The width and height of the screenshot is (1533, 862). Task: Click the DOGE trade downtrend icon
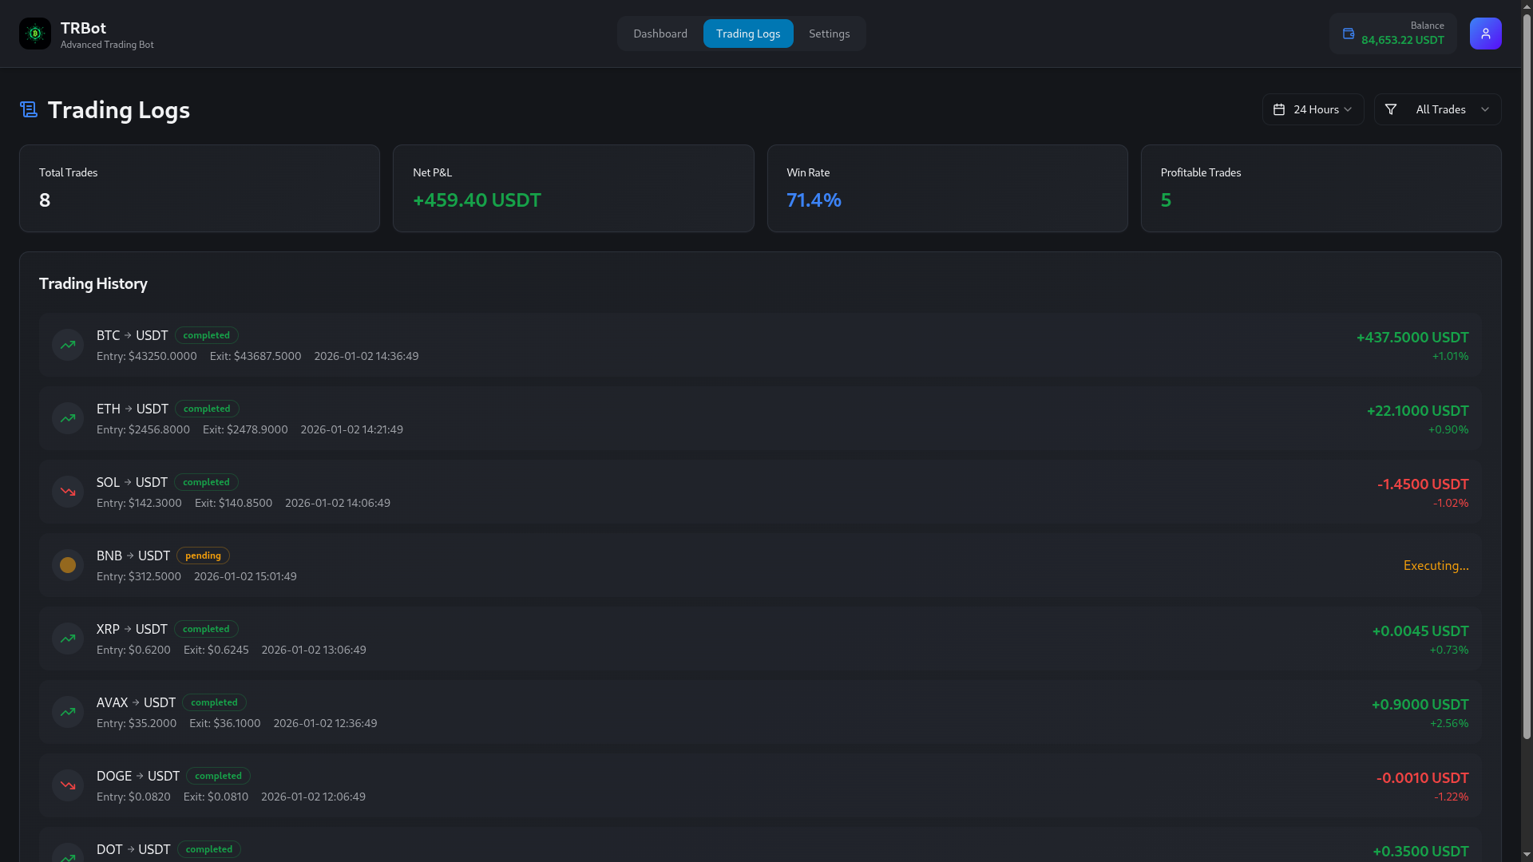pyautogui.click(x=68, y=785)
